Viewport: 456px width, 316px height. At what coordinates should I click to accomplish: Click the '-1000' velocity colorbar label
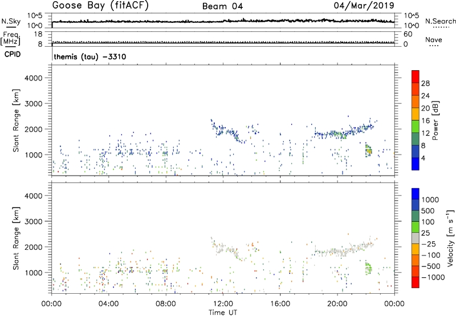(433, 277)
